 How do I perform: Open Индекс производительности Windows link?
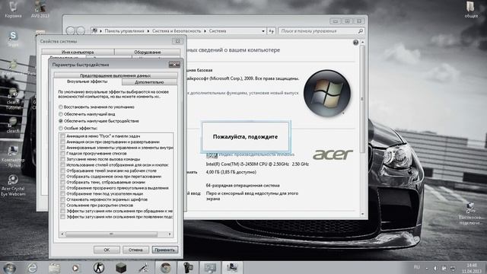click(x=257, y=155)
